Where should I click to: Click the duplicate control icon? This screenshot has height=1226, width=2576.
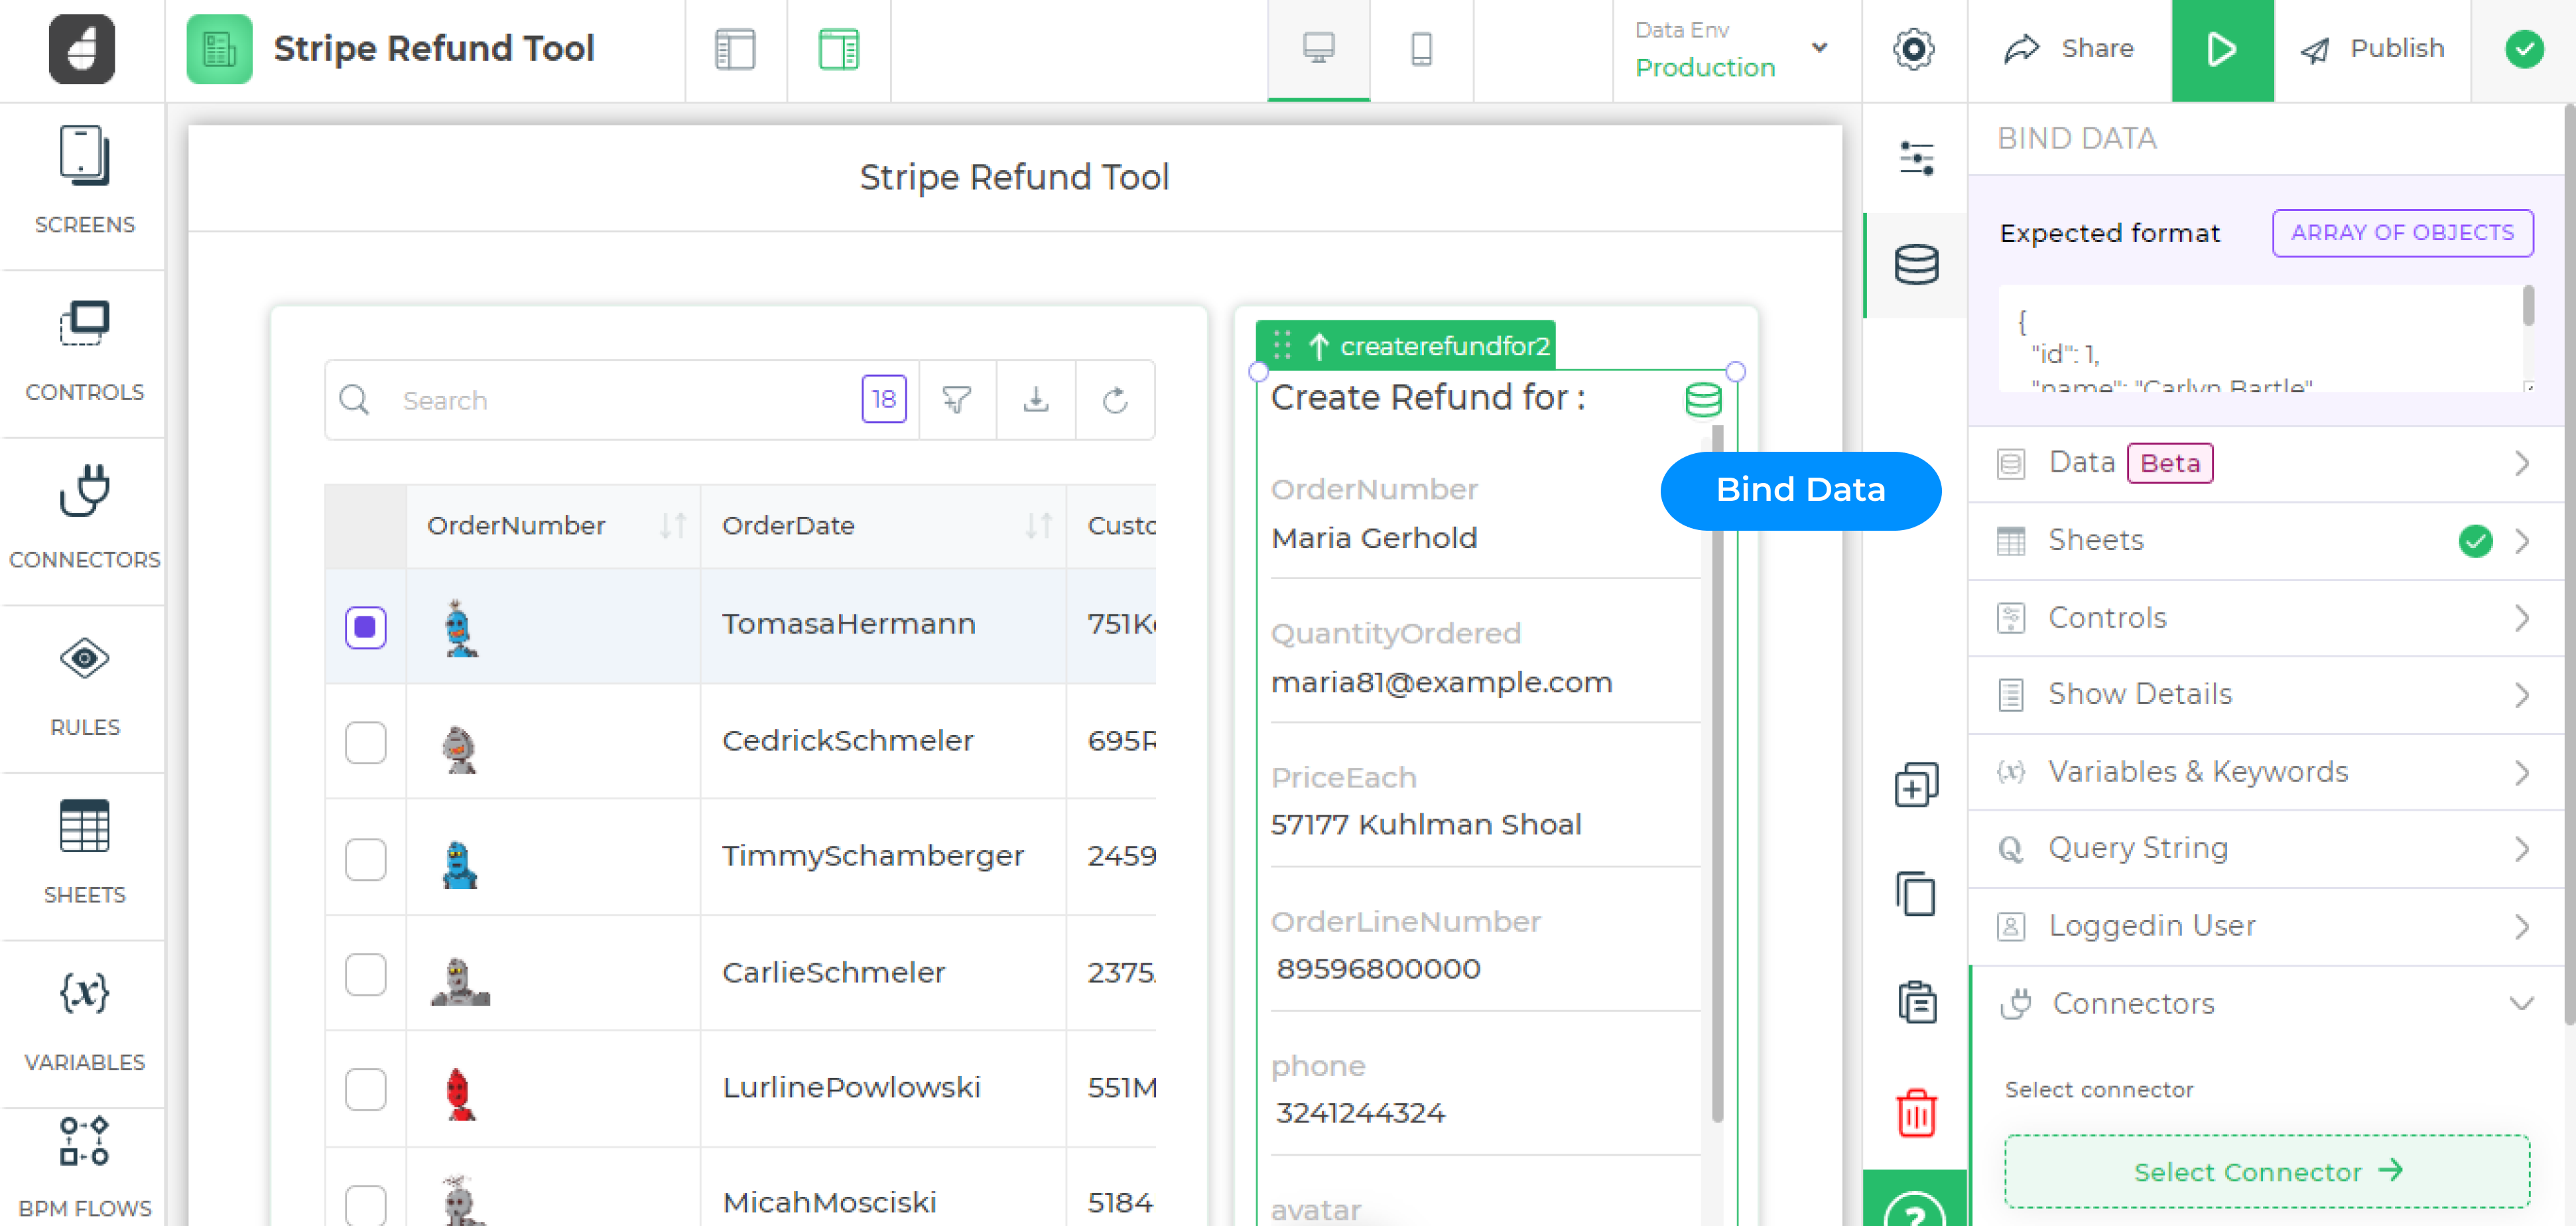(1916, 785)
